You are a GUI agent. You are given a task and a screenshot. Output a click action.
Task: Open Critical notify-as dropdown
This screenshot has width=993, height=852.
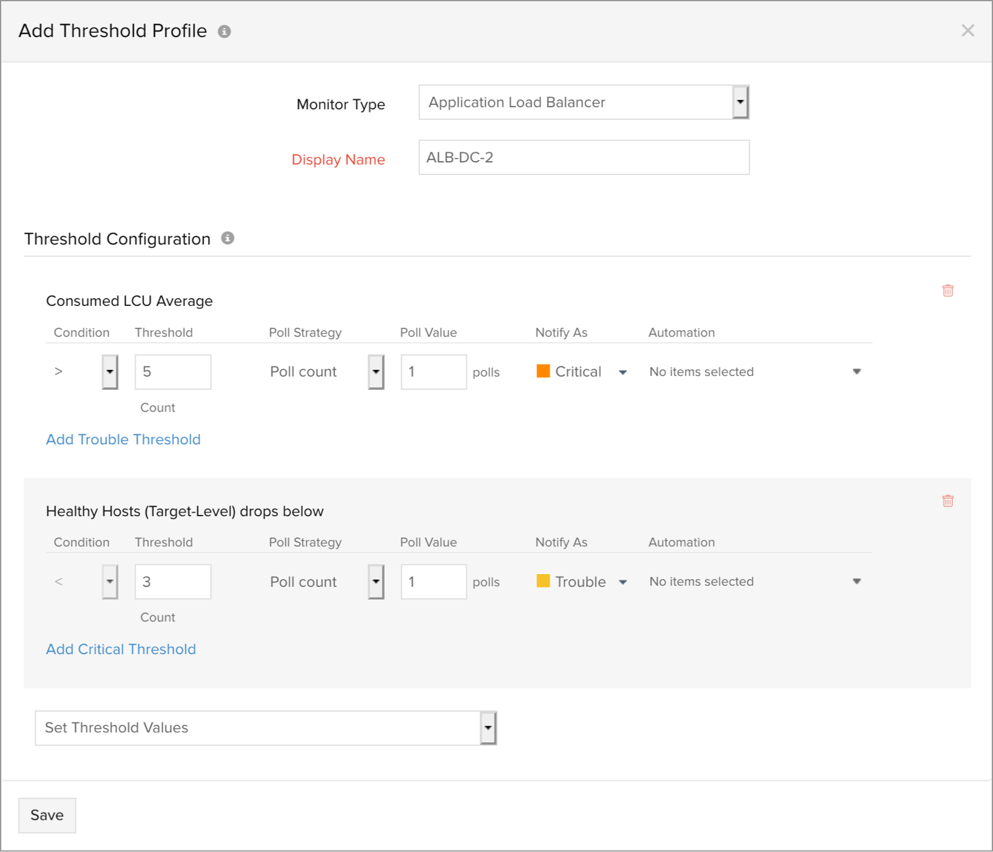[622, 372]
